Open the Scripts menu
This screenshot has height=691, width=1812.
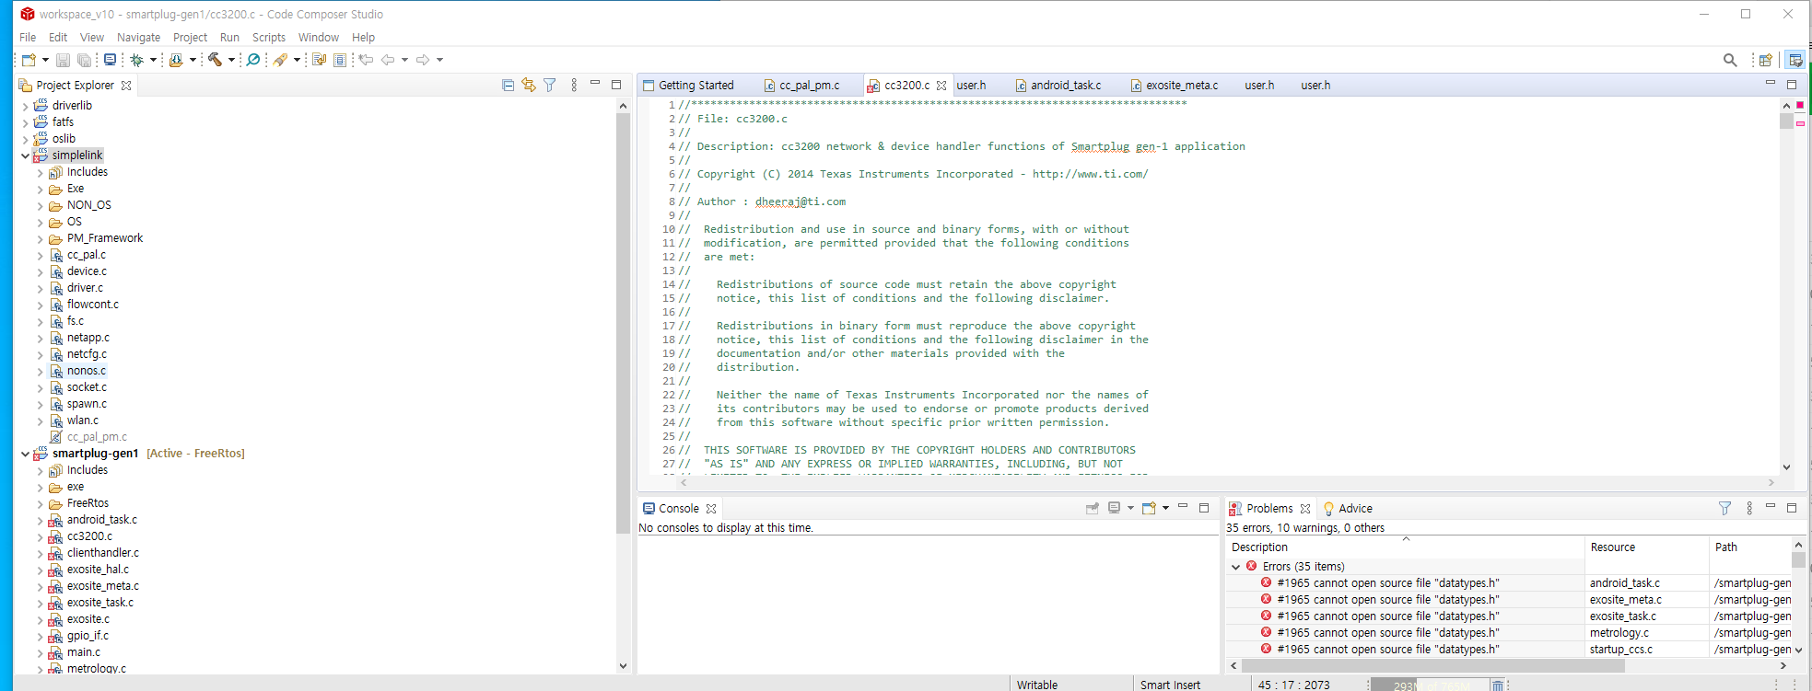coord(269,38)
